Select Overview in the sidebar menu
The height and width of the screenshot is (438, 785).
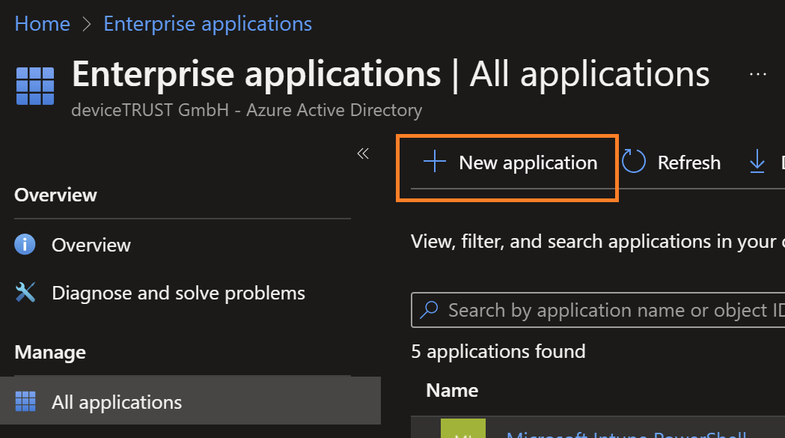91,245
